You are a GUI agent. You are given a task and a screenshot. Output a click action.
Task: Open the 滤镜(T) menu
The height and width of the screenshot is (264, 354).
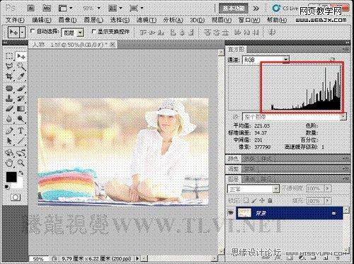[x=147, y=20]
